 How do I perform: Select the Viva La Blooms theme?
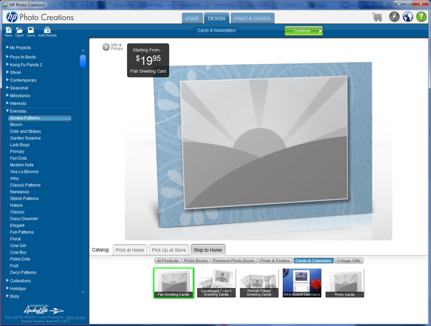pos(24,171)
